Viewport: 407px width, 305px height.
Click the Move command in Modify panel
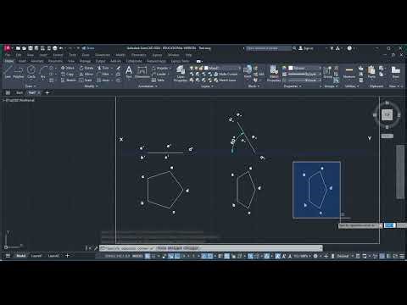(67, 68)
